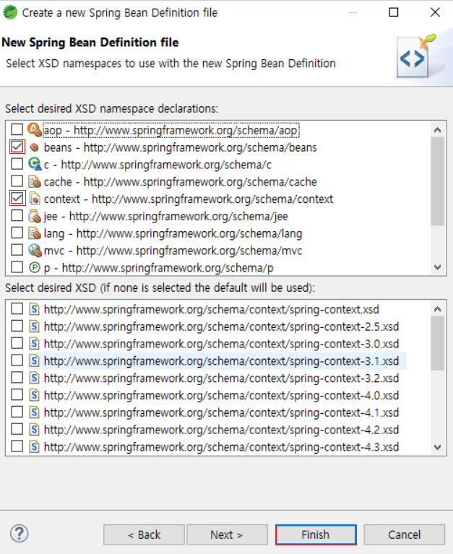Uncheck the beans namespace checkbox
The height and width of the screenshot is (554, 453).
17,147
